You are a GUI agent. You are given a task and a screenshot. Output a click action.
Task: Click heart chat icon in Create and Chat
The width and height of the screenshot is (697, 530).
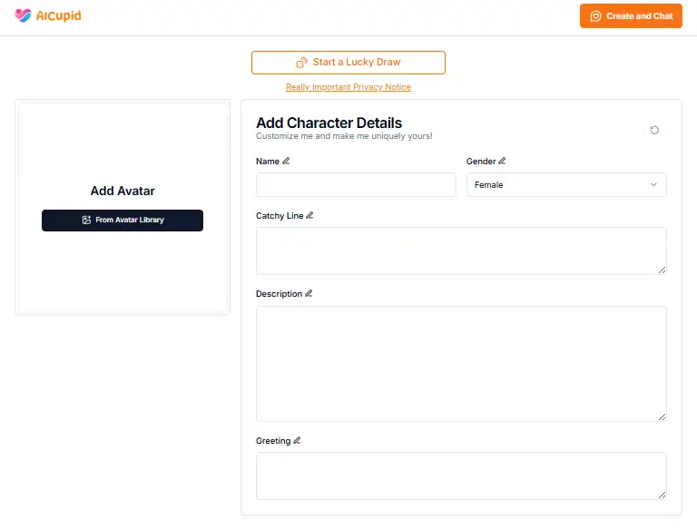tap(595, 16)
